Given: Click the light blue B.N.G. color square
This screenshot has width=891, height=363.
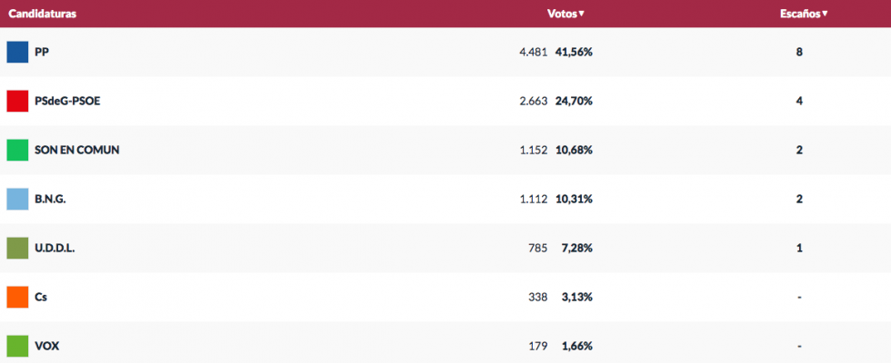Looking at the screenshot, I should tap(18, 199).
